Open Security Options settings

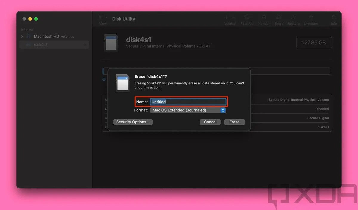(x=133, y=122)
